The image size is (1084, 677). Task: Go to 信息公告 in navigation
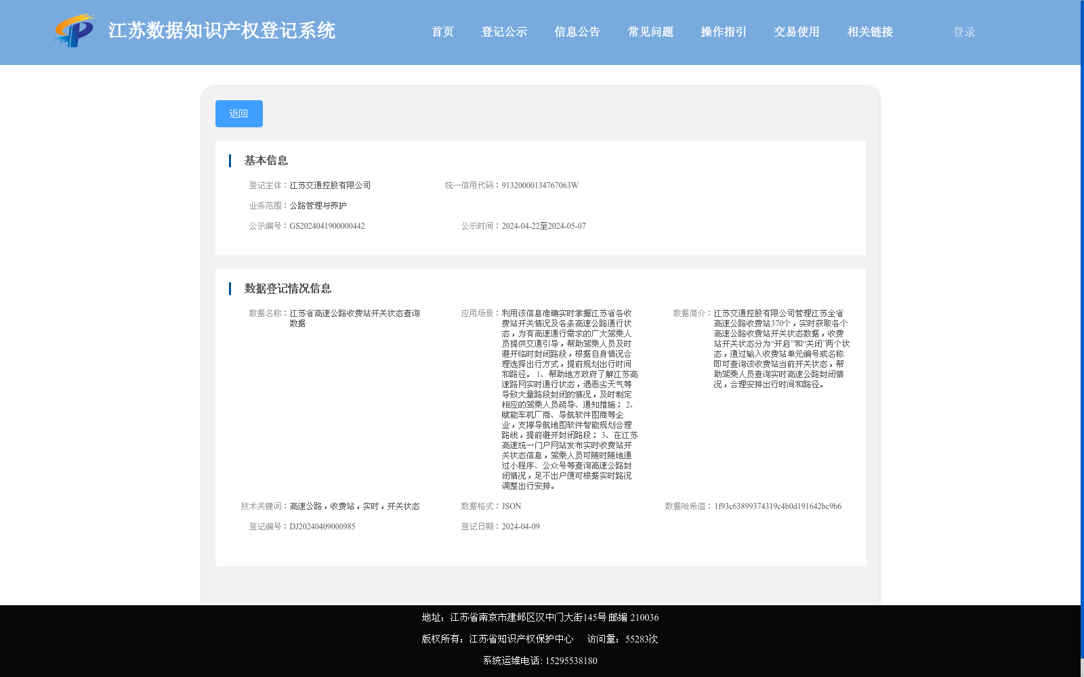[x=578, y=32]
